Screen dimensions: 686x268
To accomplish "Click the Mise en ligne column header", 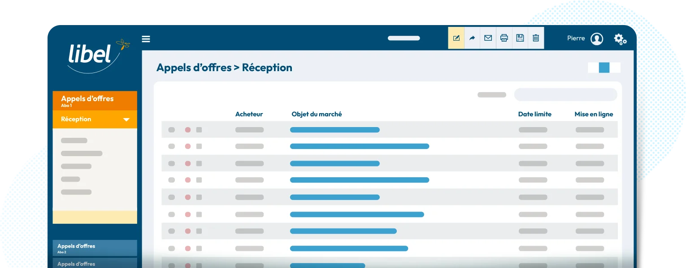I will [594, 114].
